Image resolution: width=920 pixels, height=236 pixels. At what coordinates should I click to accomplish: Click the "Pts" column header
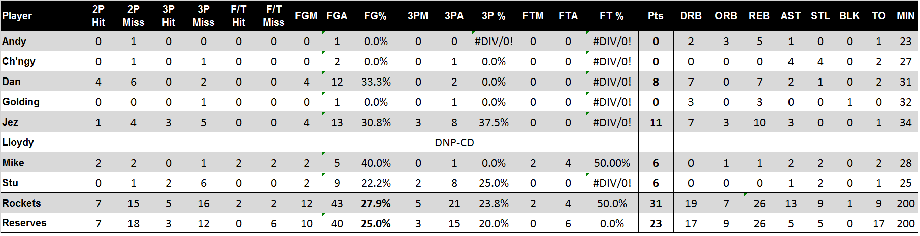[x=655, y=16]
